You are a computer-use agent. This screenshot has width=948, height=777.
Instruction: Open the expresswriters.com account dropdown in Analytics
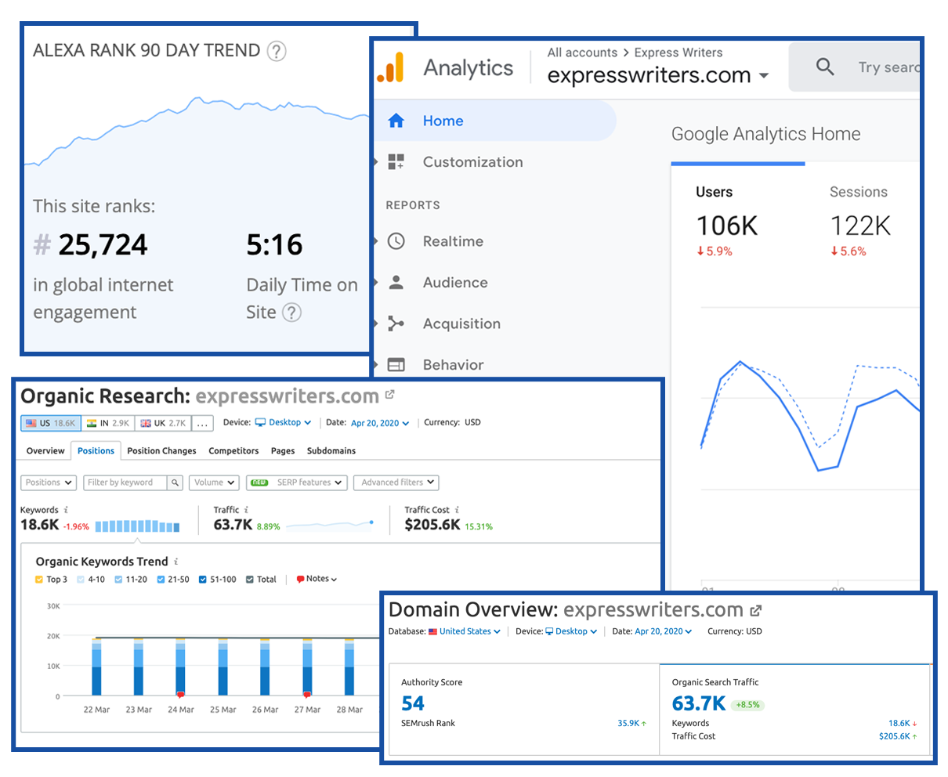[658, 75]
